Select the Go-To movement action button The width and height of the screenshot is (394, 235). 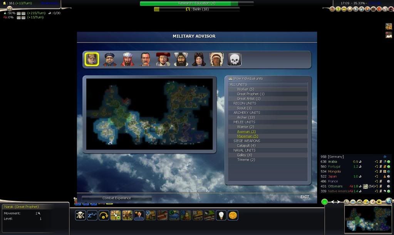(x=116, y=215)
